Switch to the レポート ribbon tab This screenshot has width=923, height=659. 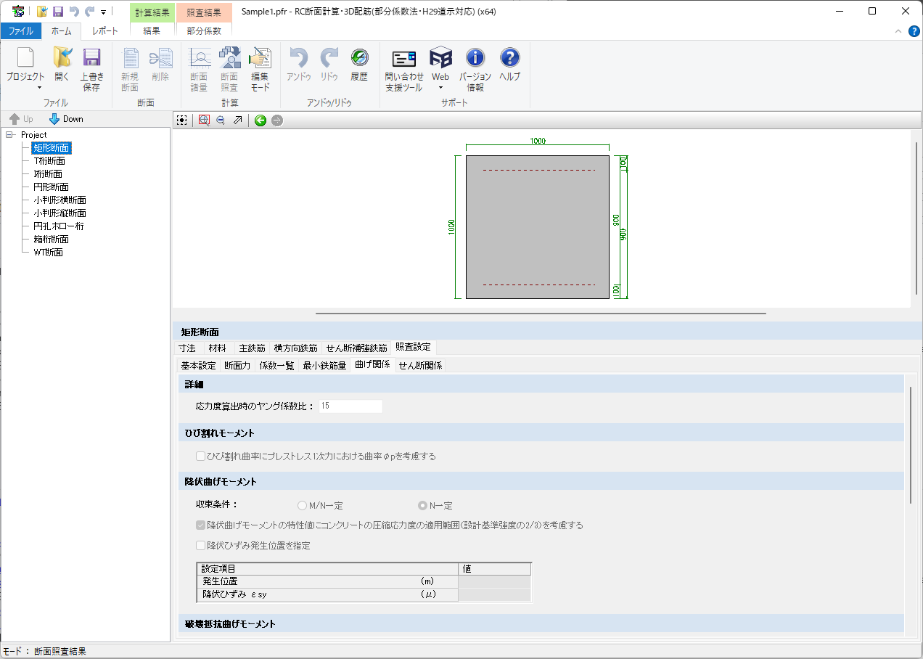105,31
